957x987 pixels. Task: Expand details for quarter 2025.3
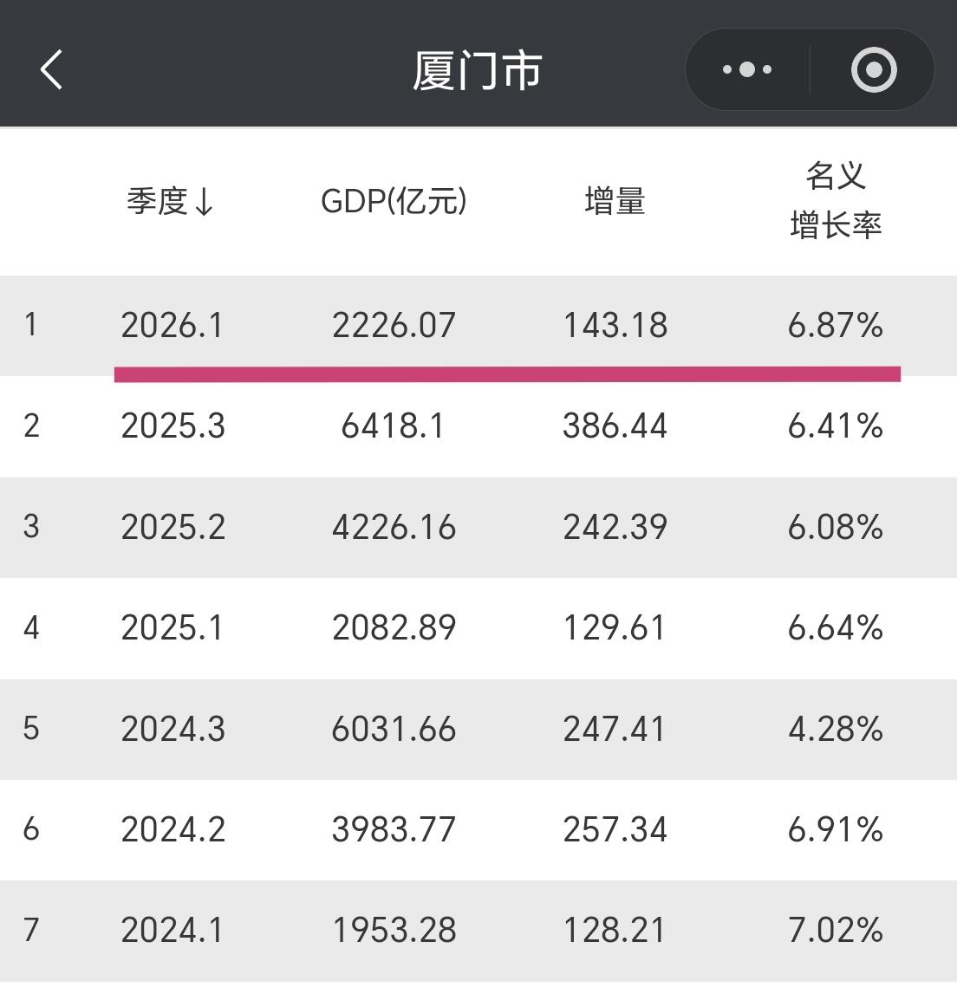point(477,426)
